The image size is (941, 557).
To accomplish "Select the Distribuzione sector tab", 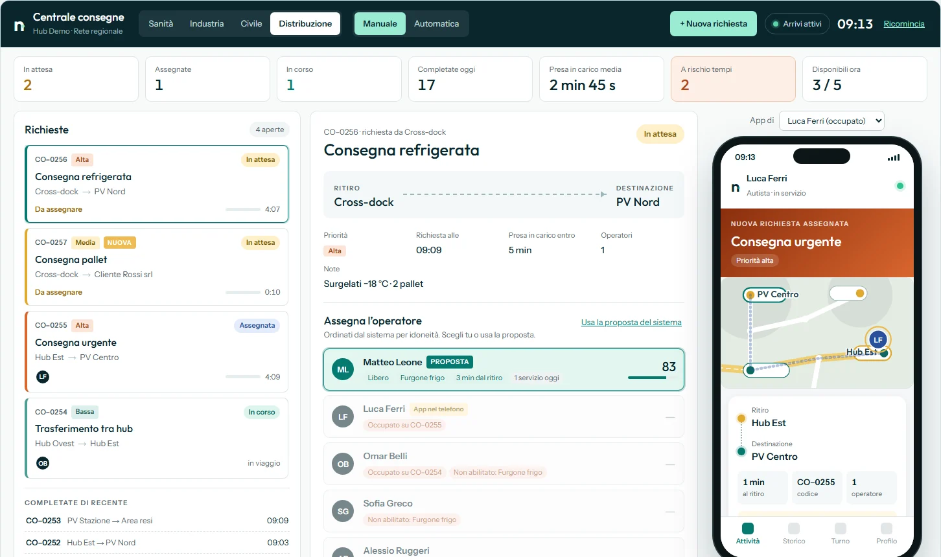I will click(x=305, y=24).
